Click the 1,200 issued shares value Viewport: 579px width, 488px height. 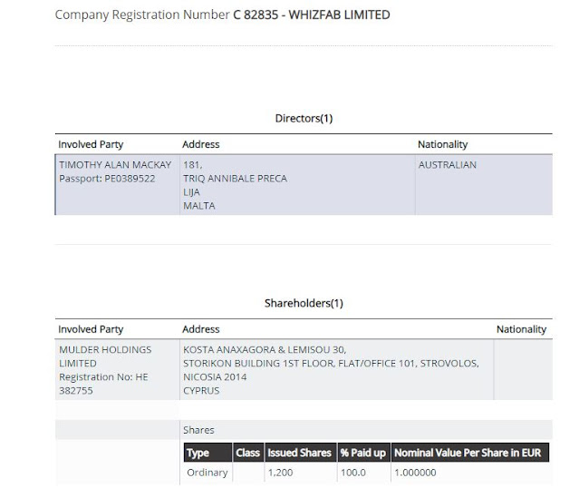(x=280, y=473)
